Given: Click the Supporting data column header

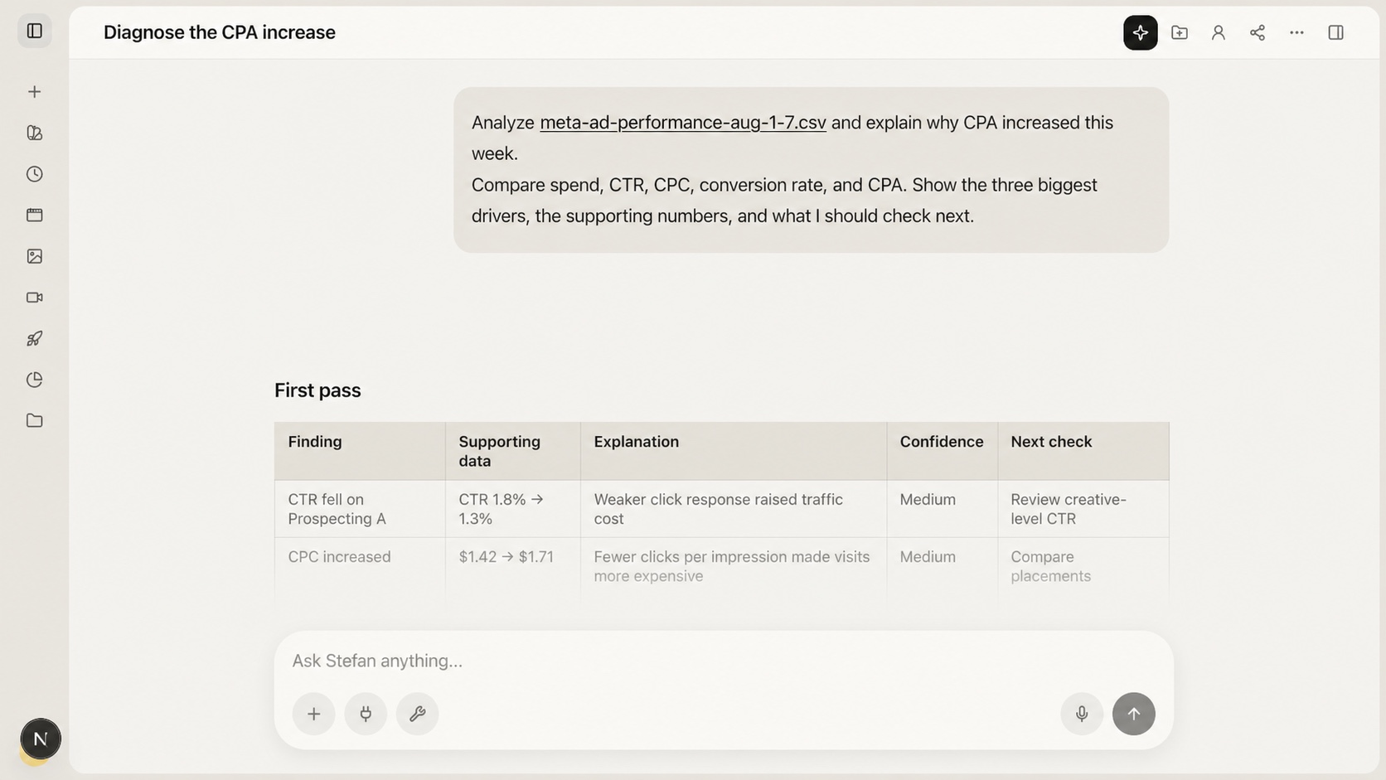Looking at the screenshot, I should click(x=513, y=451).
